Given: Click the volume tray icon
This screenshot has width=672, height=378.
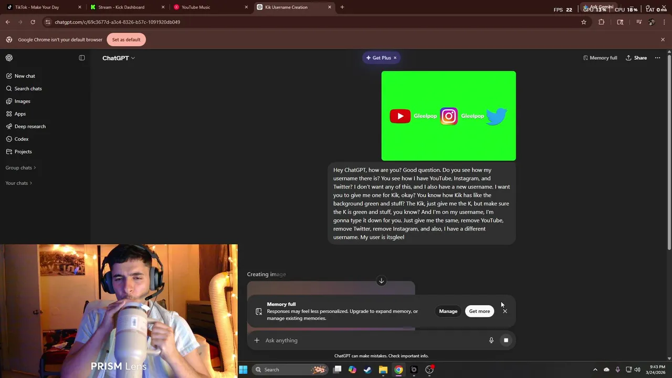Looking at the screenshot, I should pos(637,370).
